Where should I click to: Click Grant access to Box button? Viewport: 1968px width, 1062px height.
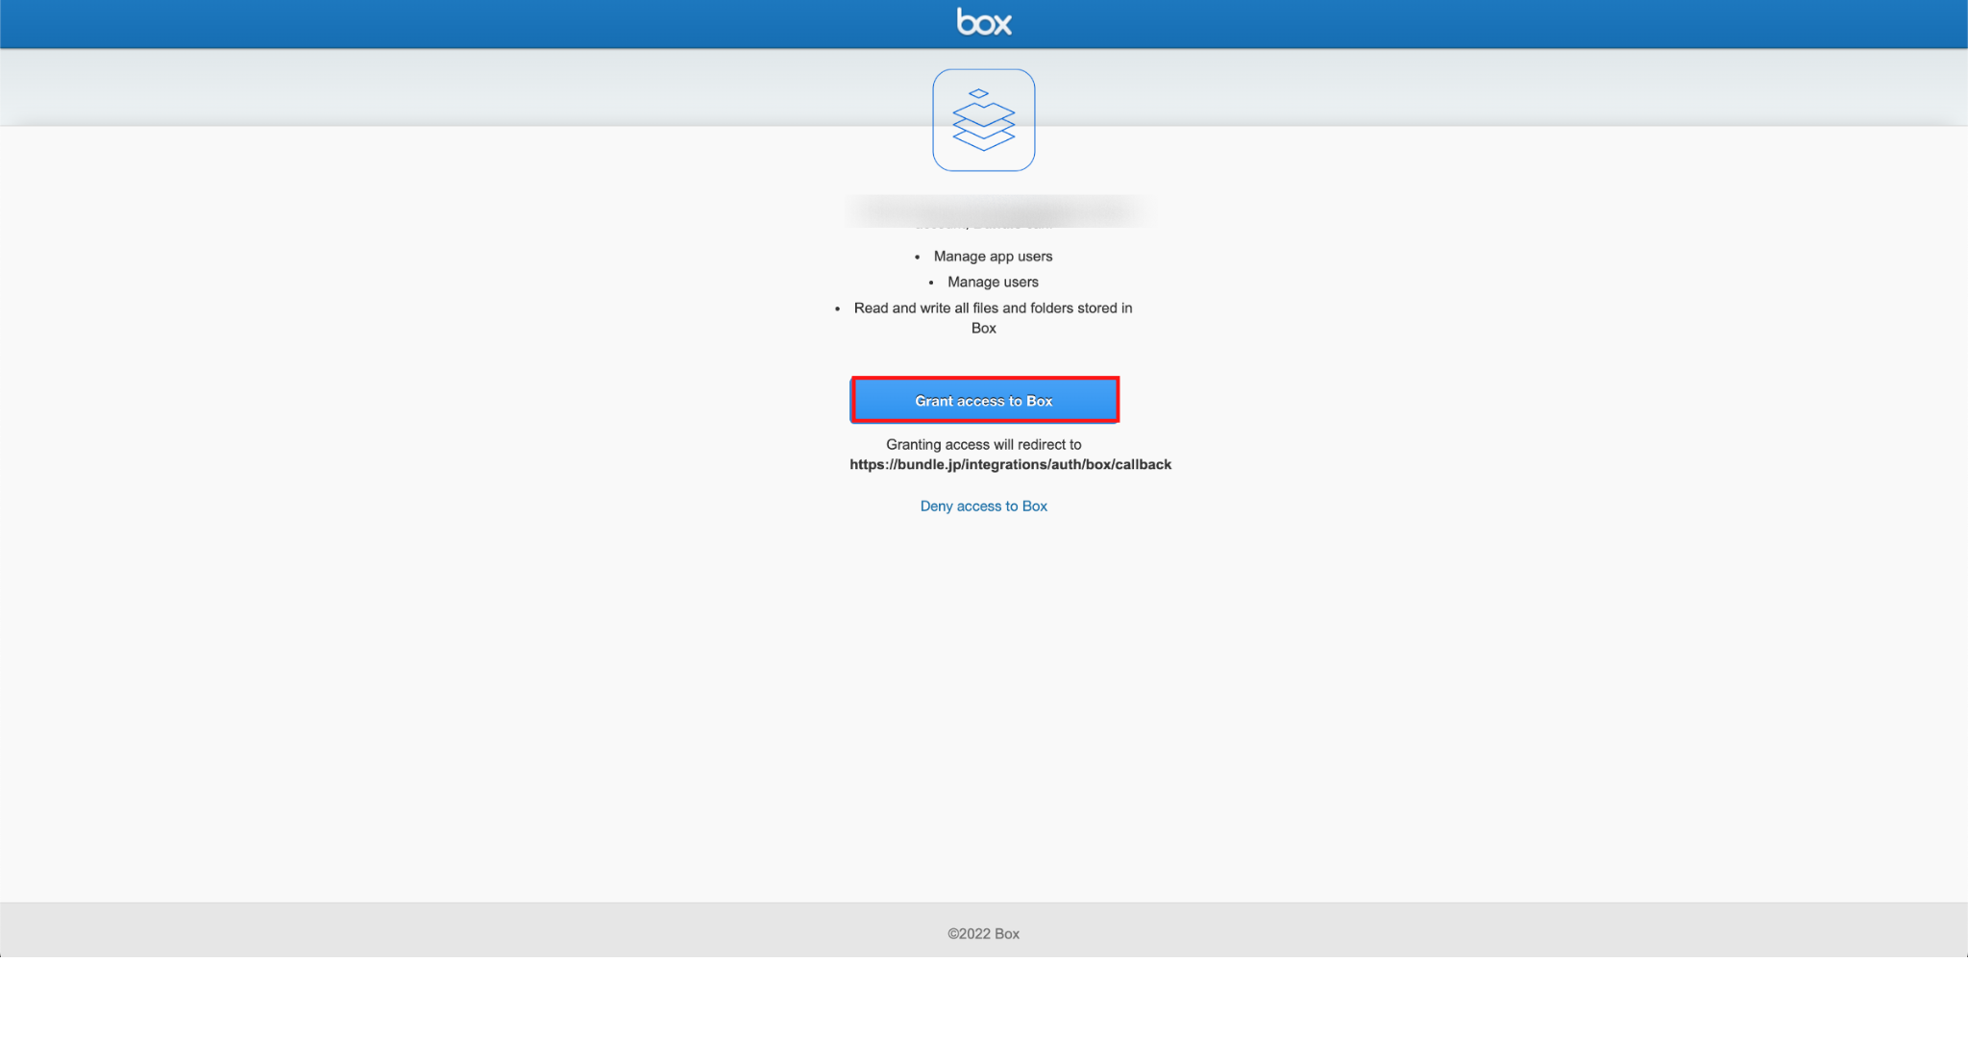click(985, 400)
